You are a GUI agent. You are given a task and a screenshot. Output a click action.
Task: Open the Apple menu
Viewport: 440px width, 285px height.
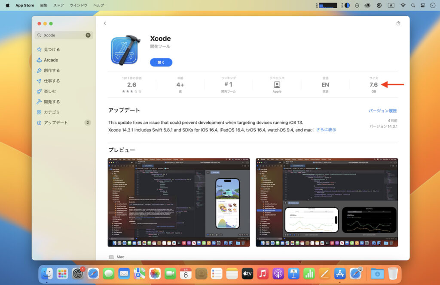click(8, 5)
